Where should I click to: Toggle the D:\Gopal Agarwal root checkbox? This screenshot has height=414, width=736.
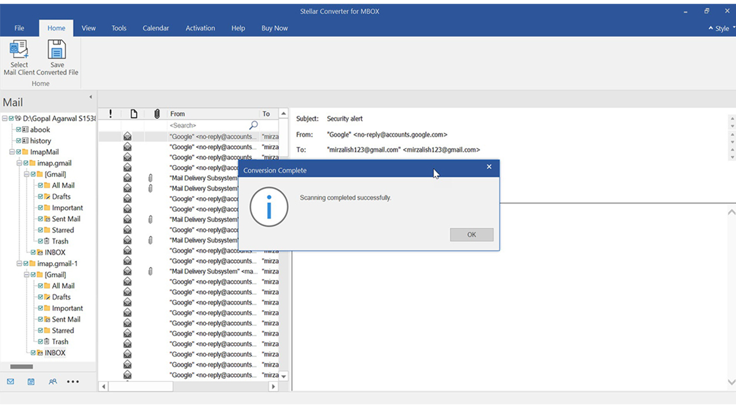click(11, 118)
